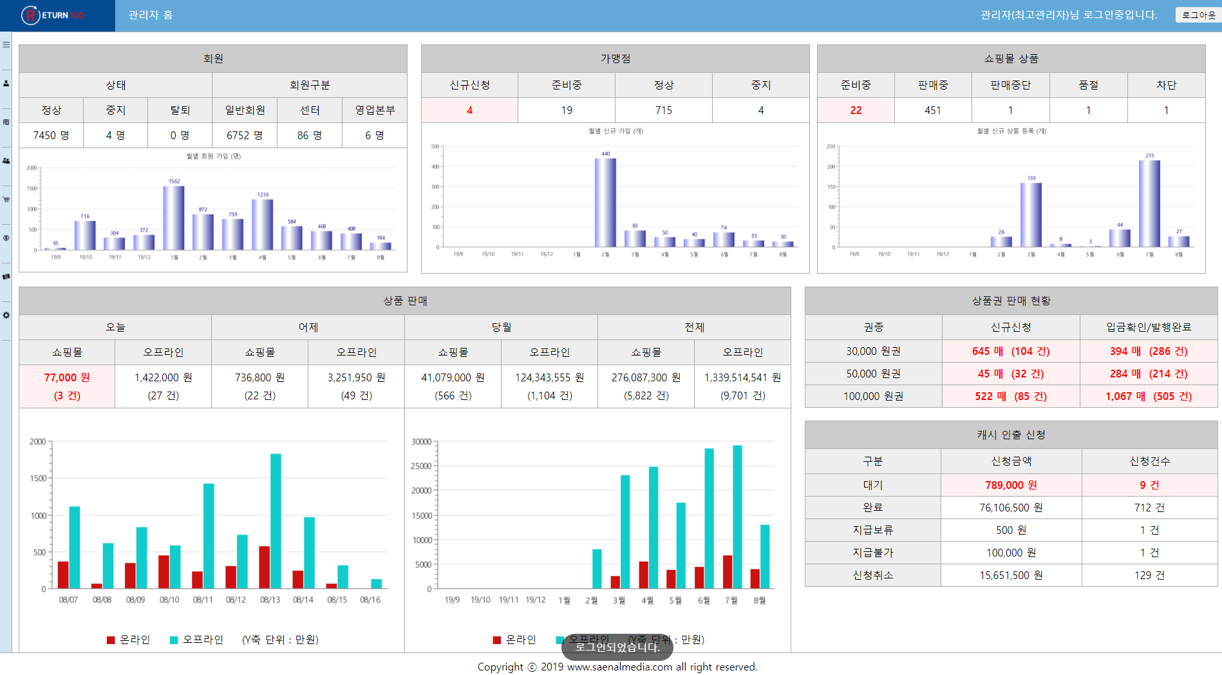
Task: Click the 준비중 count 22 under 쇼핑몰 상품
Action: tap(855, 110)
